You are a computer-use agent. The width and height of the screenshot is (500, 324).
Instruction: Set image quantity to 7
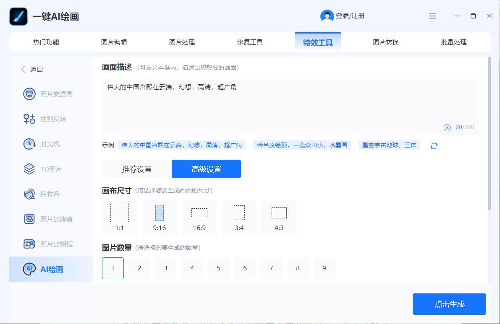[x=272, y=268]
